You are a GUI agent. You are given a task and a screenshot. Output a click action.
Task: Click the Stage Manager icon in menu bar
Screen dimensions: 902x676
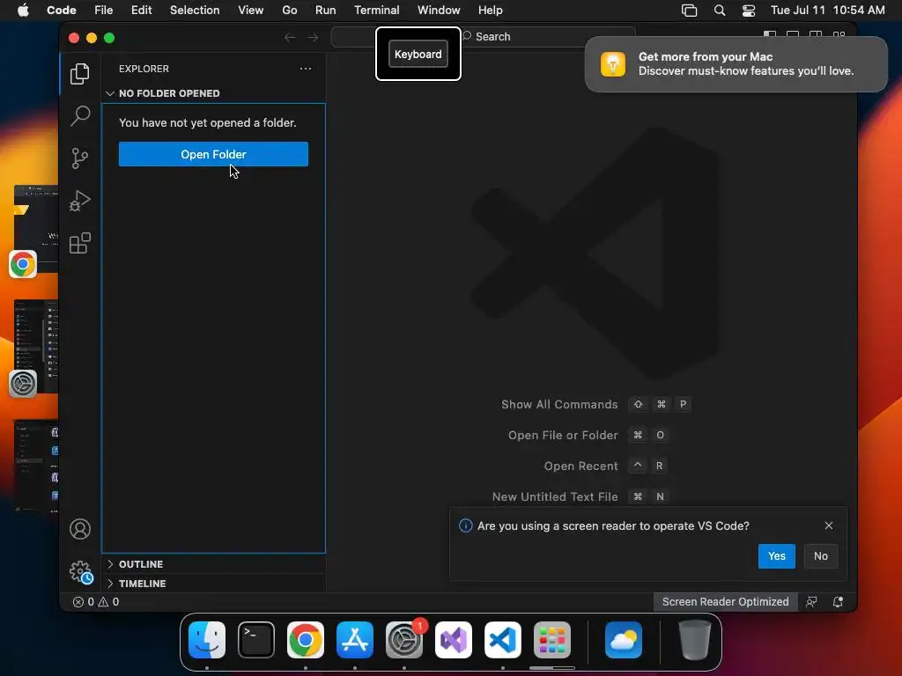689,11
